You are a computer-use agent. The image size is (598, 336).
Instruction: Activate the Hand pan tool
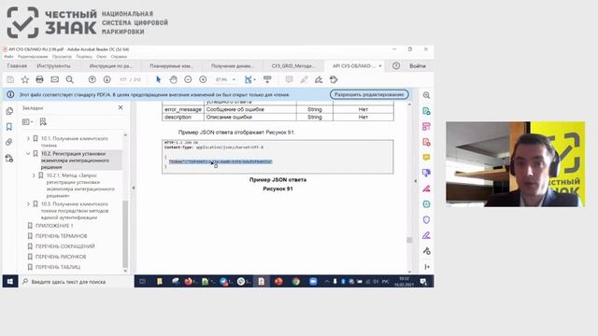(173, 79)
